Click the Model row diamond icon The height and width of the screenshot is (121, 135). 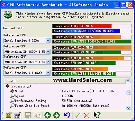[x=12, y=91]
